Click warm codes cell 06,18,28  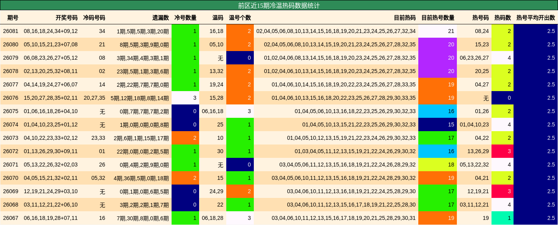click(x=212, y=218)
